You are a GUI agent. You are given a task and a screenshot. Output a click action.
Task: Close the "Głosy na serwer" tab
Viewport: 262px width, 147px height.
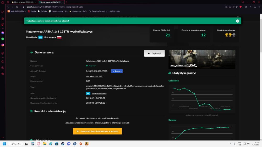point(35,2)
